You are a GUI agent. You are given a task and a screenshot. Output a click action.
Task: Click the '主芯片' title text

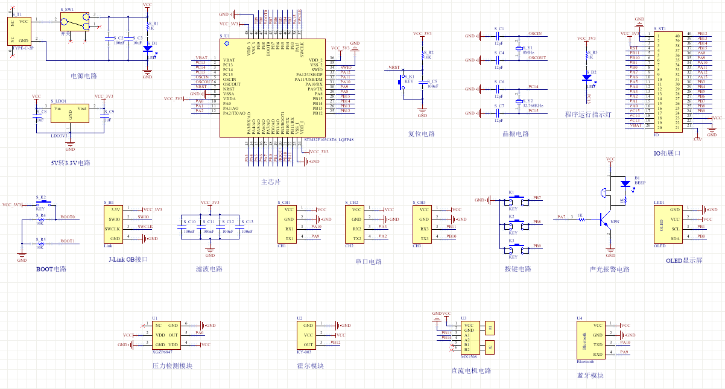(x=270, y=182)
